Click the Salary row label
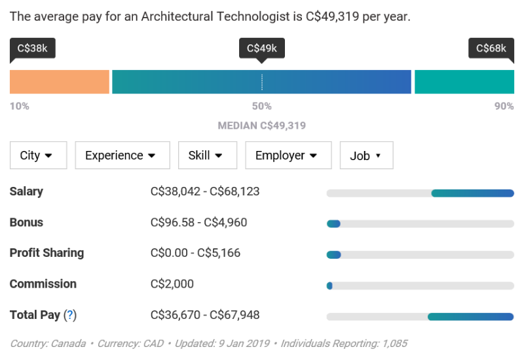This screenshot has height=364, width=524. tap(26, 191)
